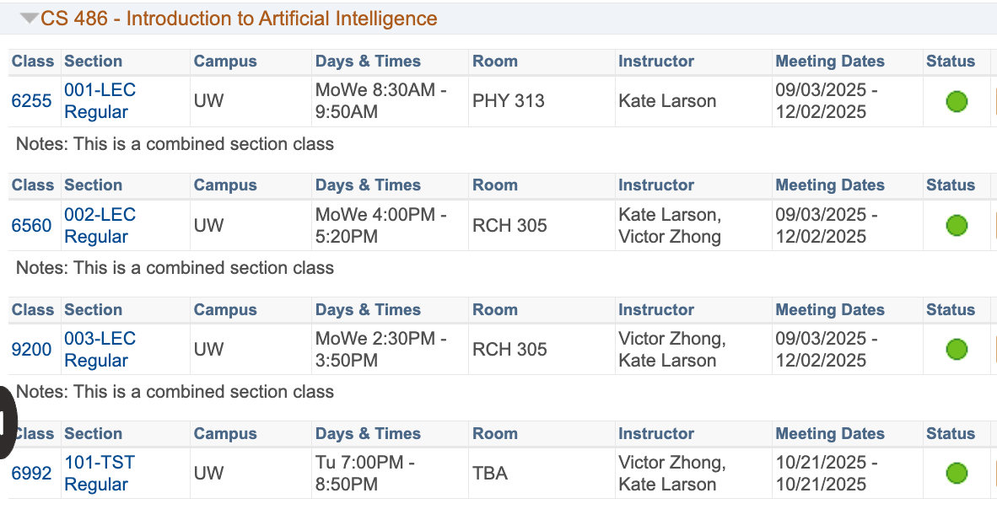Open class number 9200 link
The width and height of the screenshot is (997, 509).
[x=31, y=349]
